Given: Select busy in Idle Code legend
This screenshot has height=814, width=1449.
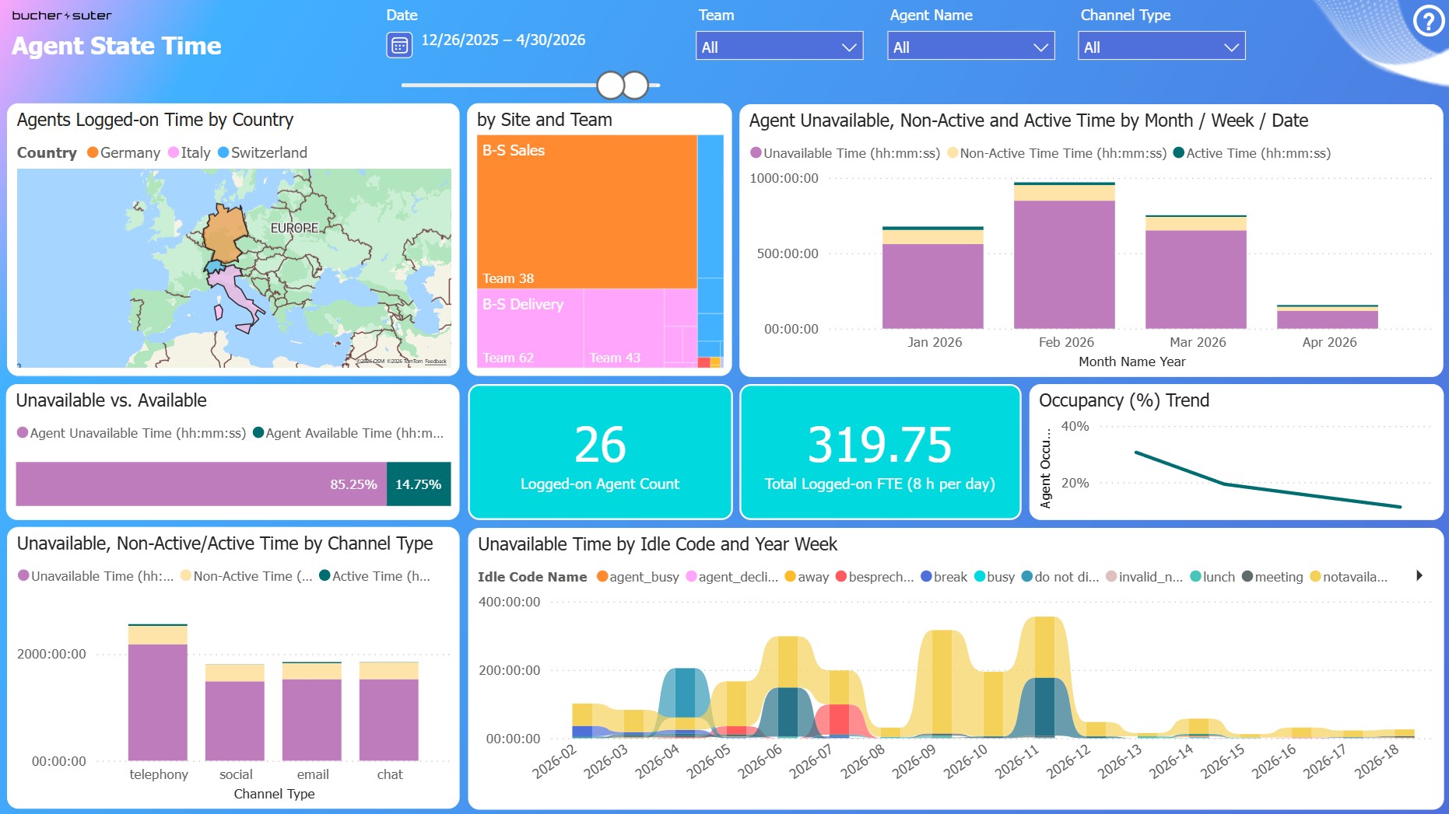Looking at the screenshot, I should 995,577.
